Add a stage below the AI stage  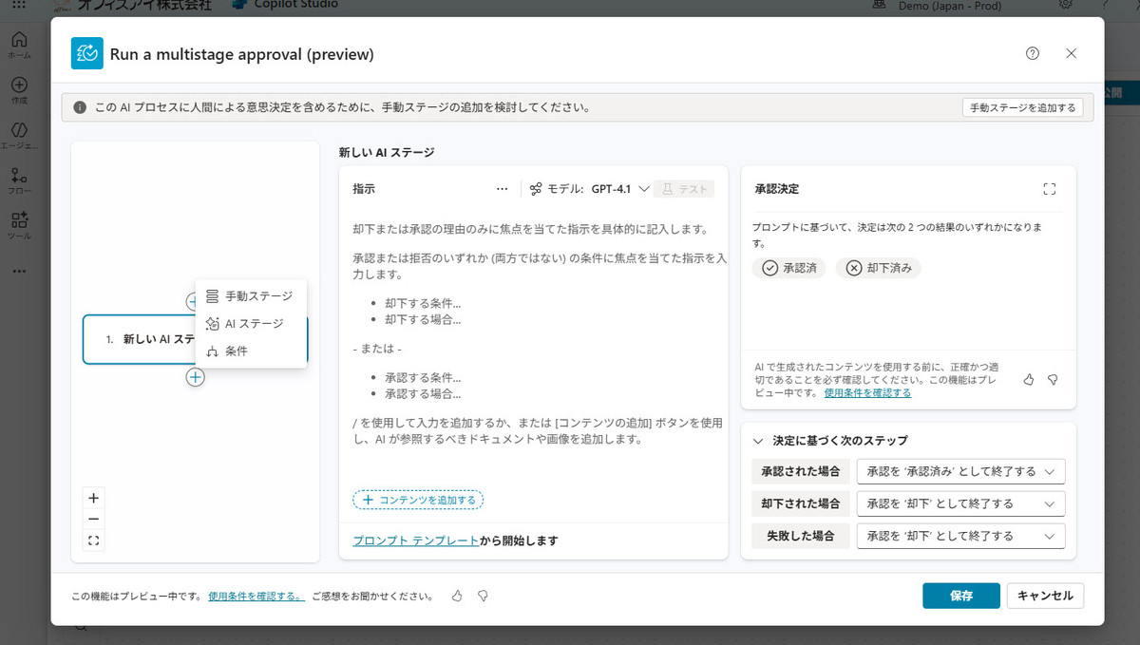tap(195, 377)
